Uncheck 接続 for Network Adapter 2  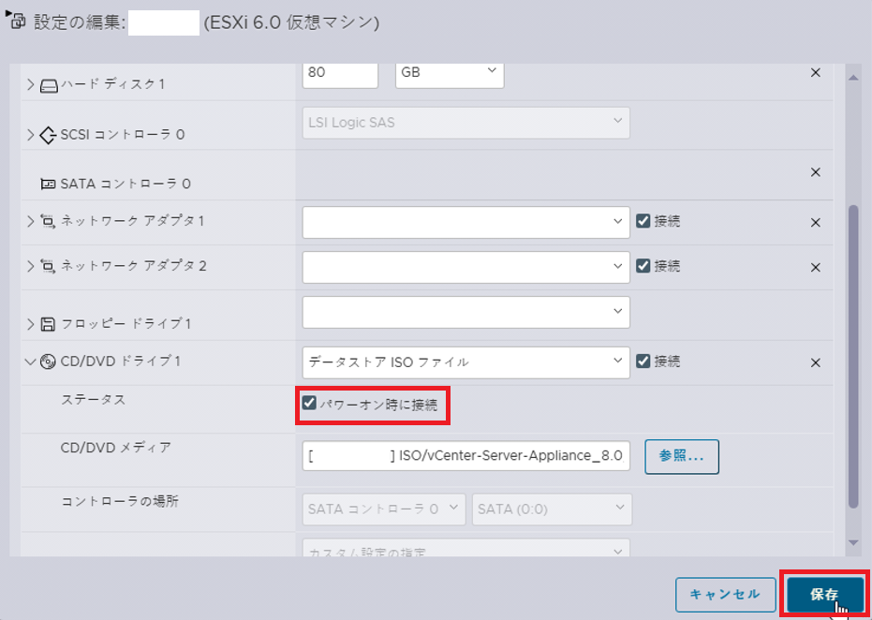click(643, 266)
